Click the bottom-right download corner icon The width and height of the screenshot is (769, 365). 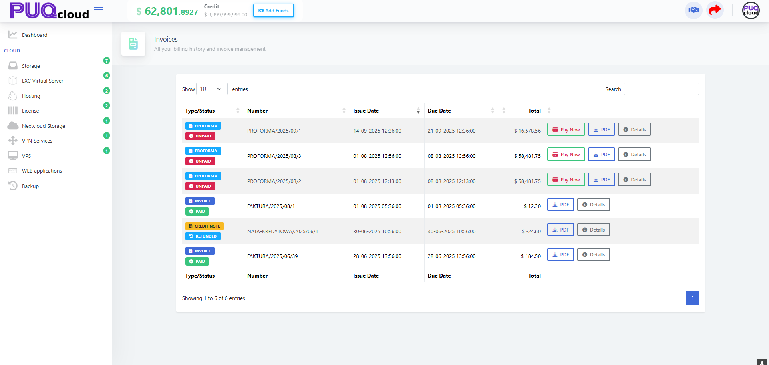pos(762,362)
